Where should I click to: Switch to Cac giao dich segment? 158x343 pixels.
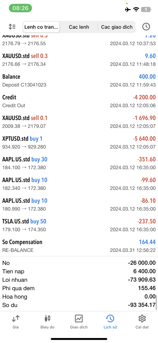click(117, 27)
